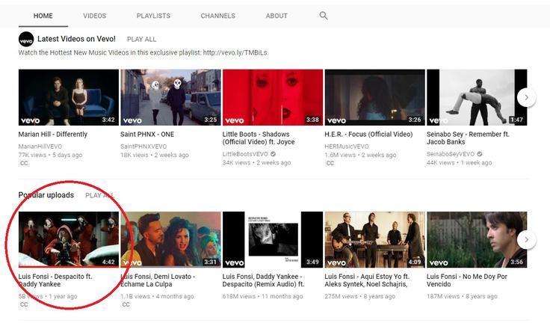The image size is (550, 329).
Task: Open the VIDEOS tab
Action: coord(95,16)
